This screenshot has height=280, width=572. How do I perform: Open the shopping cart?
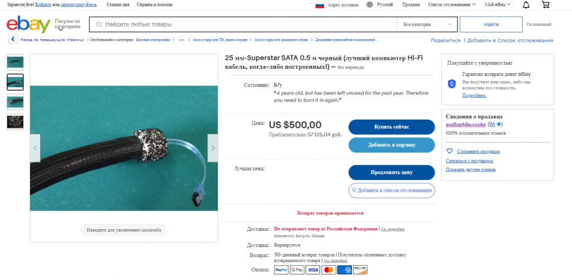point(546,5)
